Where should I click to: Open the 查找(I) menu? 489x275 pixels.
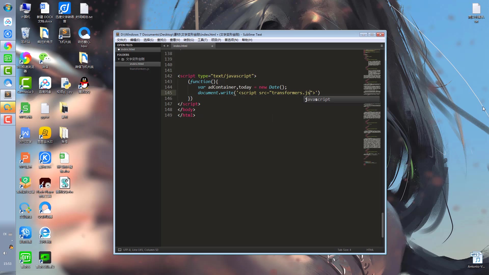161,40
